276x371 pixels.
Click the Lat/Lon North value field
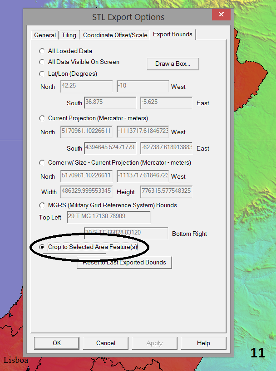[86, 87]
